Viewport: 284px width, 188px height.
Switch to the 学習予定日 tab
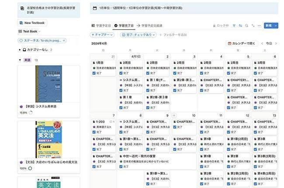101,25
